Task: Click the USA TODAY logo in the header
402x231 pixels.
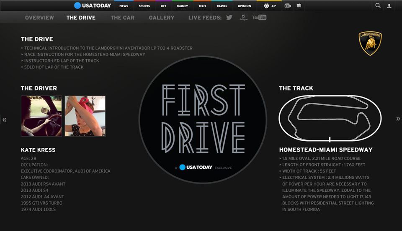Action: click(93, 5)
